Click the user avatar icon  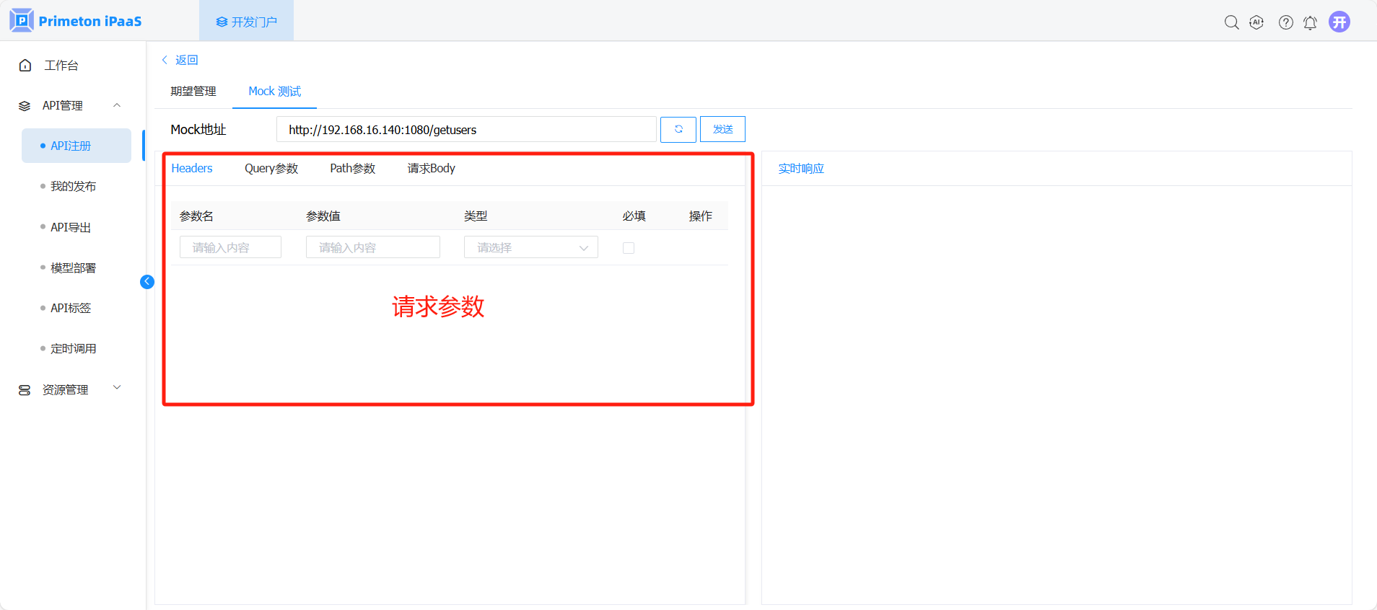(x=1339, y=22)
